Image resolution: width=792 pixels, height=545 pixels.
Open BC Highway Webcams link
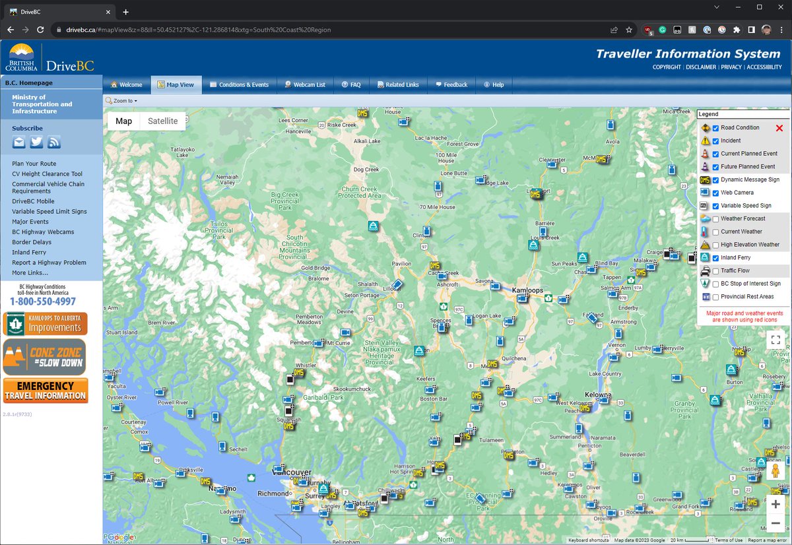coord(43,232)
